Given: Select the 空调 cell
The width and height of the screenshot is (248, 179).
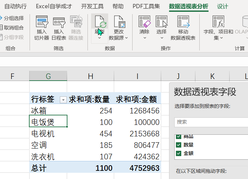Looking at the screenshot, I should click(x=48, y=144).
